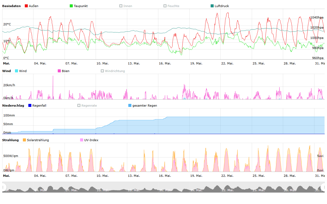
Task: Click the cyan Wind legend icon
Action: point(17,71)
